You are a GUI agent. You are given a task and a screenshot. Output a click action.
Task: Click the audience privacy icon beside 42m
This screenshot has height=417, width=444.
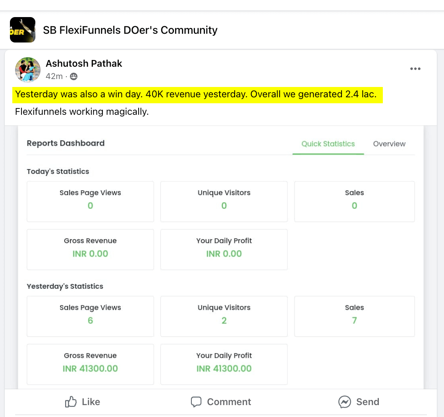point(73,76)
